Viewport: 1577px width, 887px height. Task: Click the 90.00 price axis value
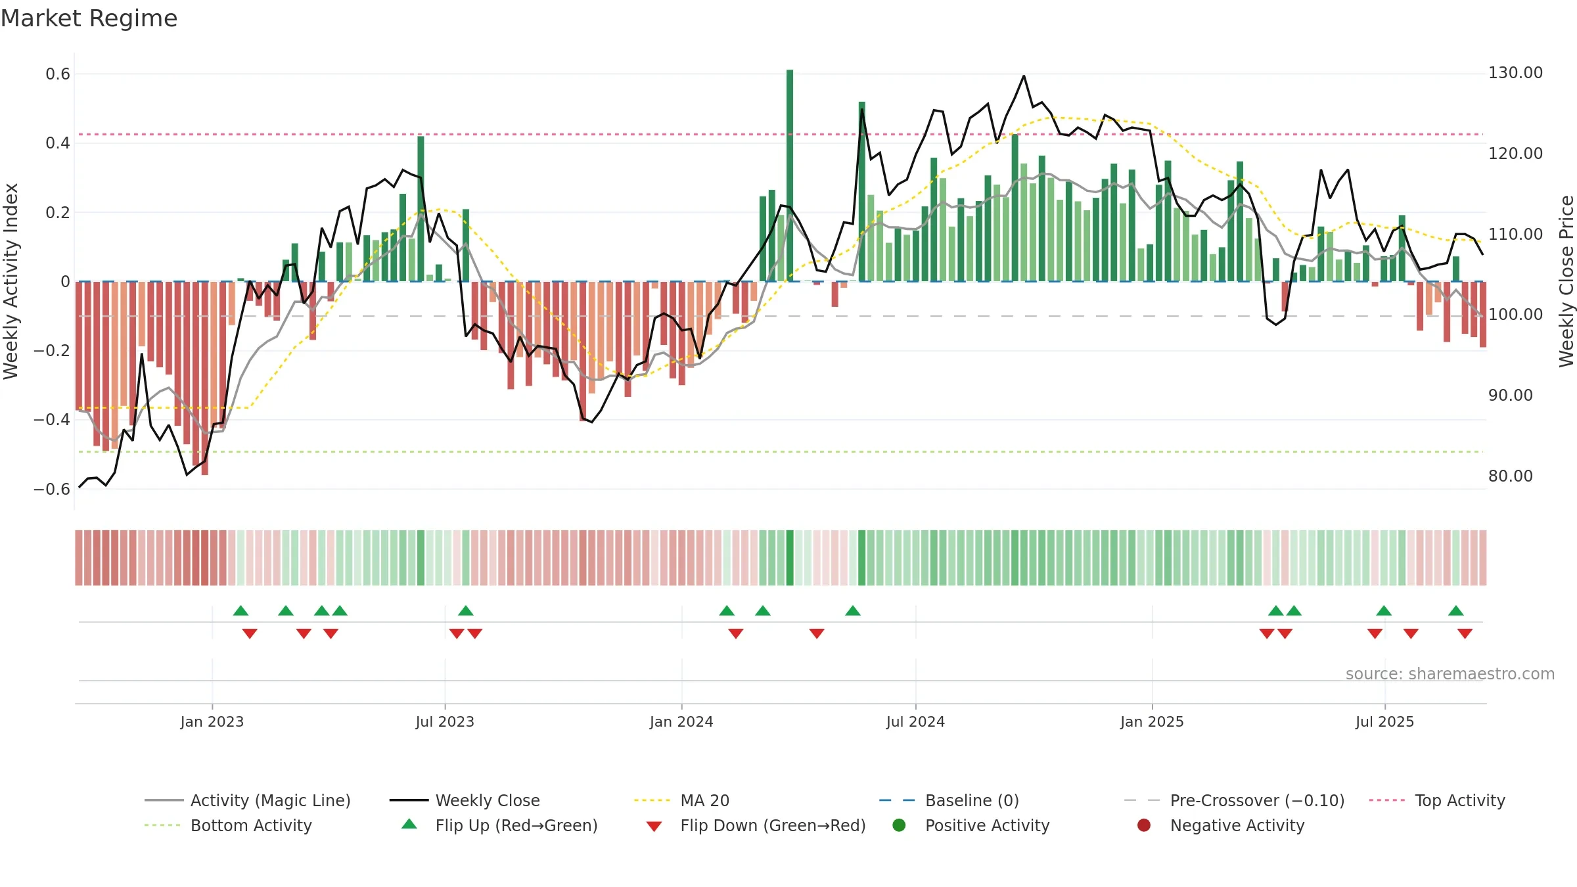(1511, 396)
